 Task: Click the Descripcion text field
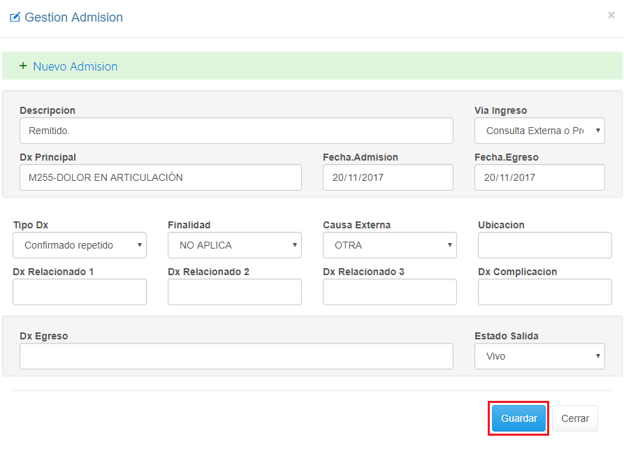tap(236, 131)
